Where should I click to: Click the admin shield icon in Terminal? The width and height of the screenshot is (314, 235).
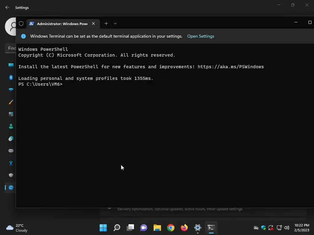(21, 24)
